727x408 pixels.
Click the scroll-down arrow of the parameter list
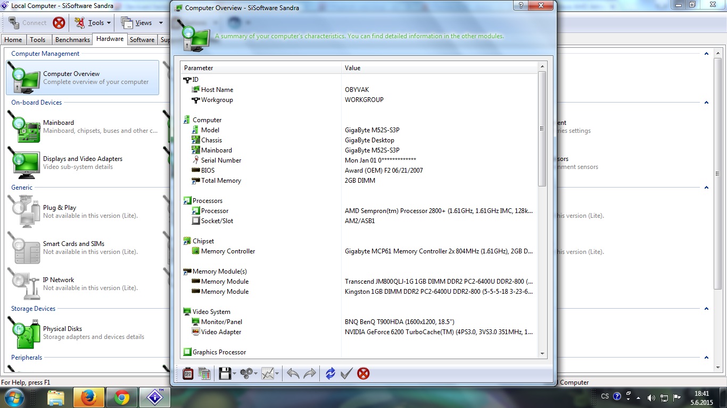[x=542, y=353]
